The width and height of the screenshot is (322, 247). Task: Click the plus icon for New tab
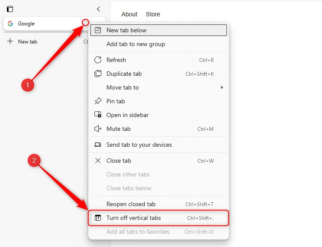10,42
